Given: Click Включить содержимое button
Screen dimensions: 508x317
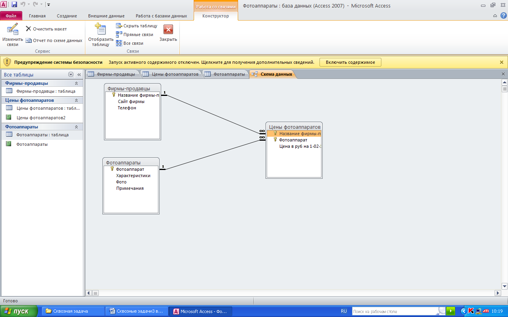Looking at the screenshot, I should (350, 62).
